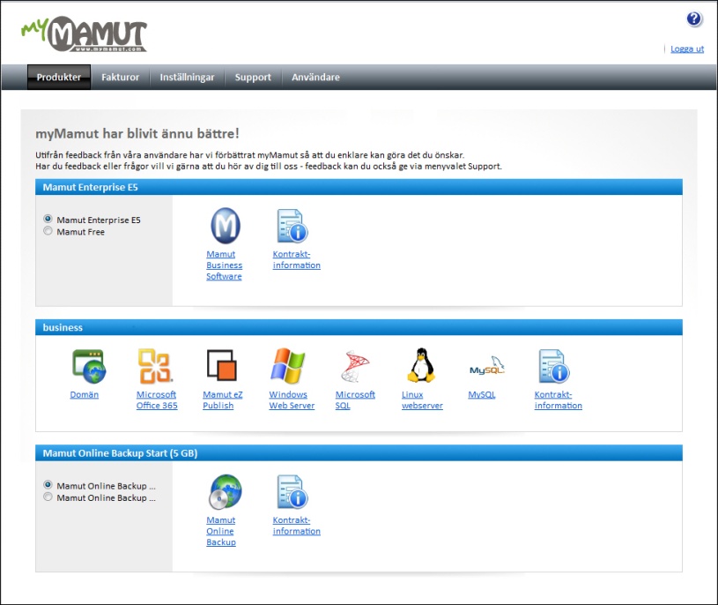Switch to the Produkter tab

tap(59, 77)
